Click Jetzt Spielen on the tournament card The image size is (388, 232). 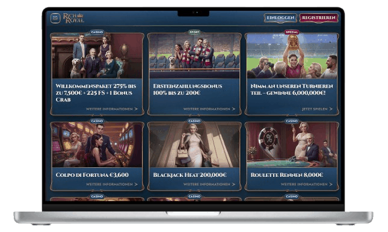[317, 109]
